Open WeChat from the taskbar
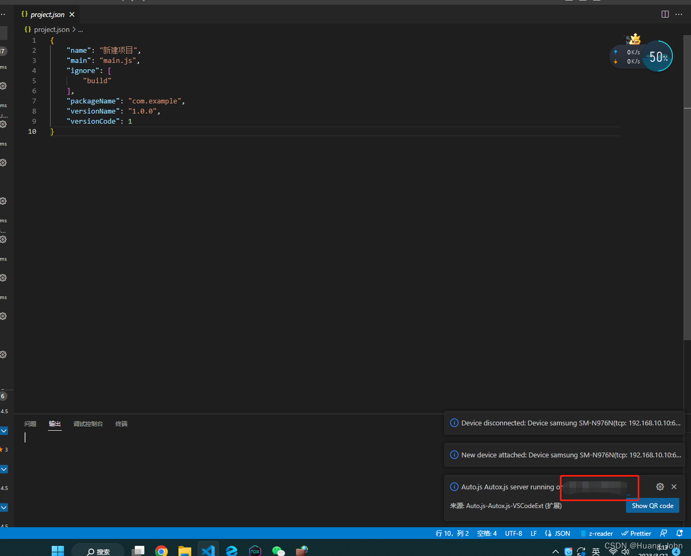 278,551
